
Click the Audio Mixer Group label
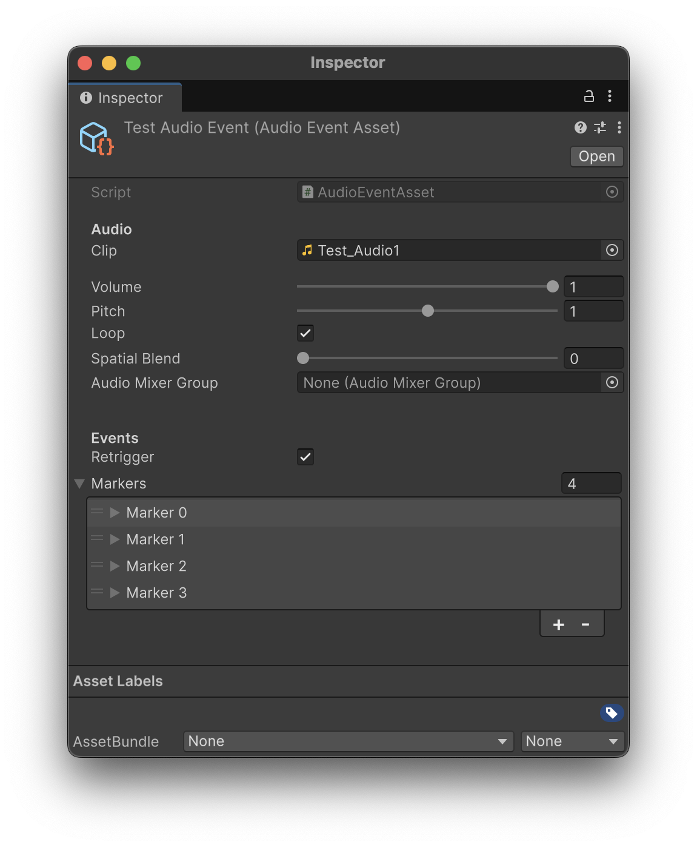(155, 383)
